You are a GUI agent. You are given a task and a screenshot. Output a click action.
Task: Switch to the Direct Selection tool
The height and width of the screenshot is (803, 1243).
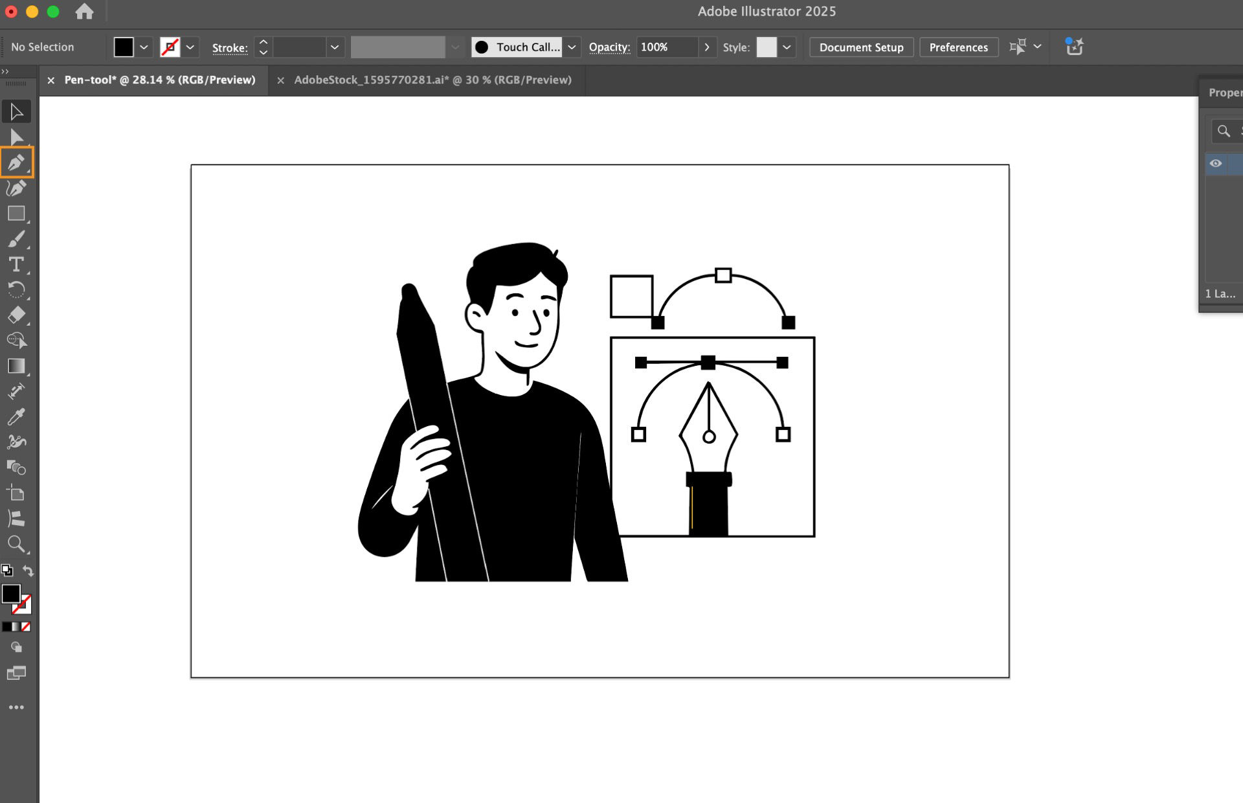click(16, 137)
